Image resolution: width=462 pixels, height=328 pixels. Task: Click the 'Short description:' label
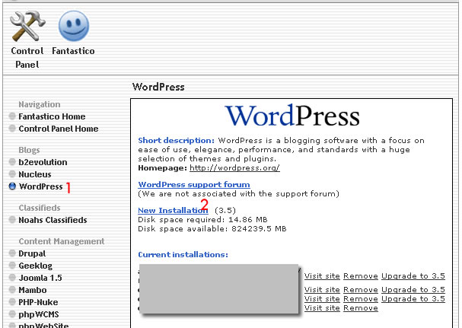point(176,141)
